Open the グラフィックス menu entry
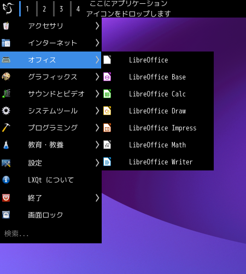Viewport: 246px width, 274px height. [x=50, y=77]
